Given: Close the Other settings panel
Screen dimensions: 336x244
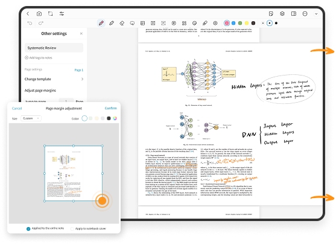Looking at the screenshot, I should coord(81,33).
